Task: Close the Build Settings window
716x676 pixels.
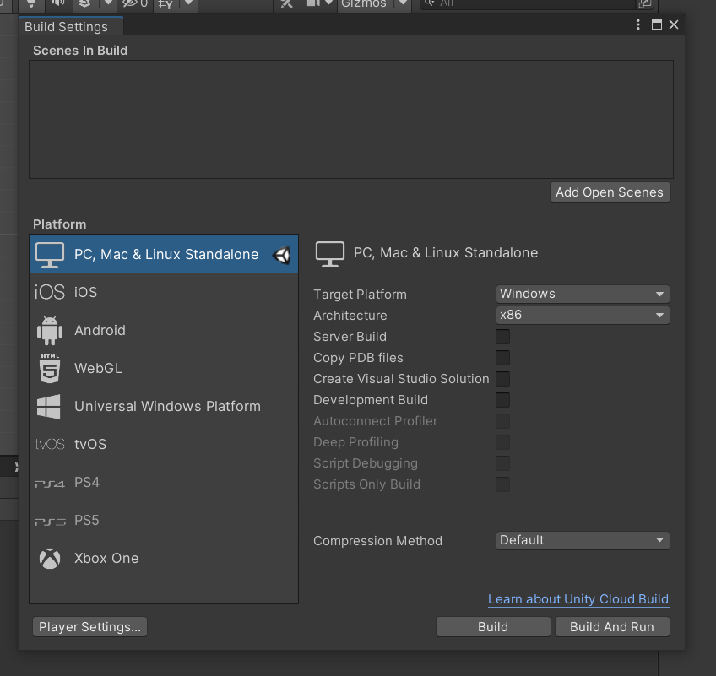Action: (x=674, y=24)
